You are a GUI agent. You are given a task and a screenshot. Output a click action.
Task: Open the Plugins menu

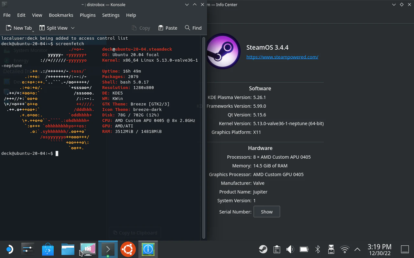88,15
